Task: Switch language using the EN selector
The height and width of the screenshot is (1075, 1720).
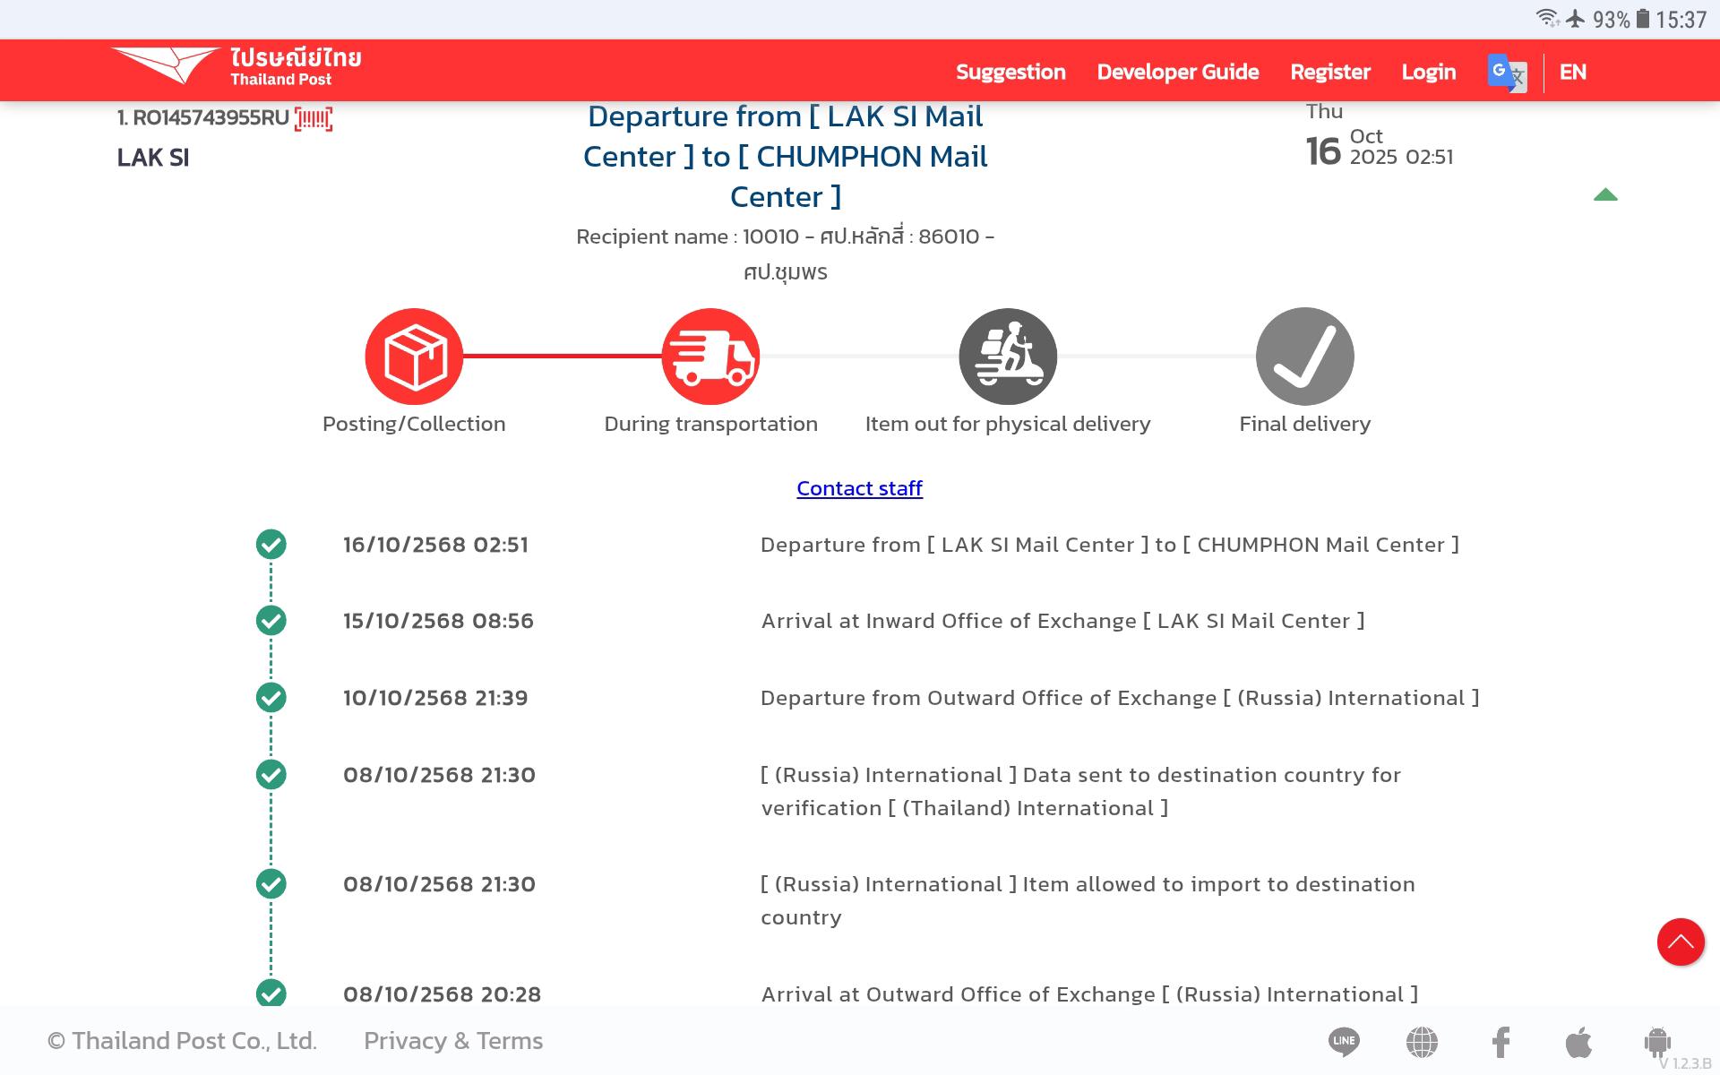Action: (x=1572, y=72)
